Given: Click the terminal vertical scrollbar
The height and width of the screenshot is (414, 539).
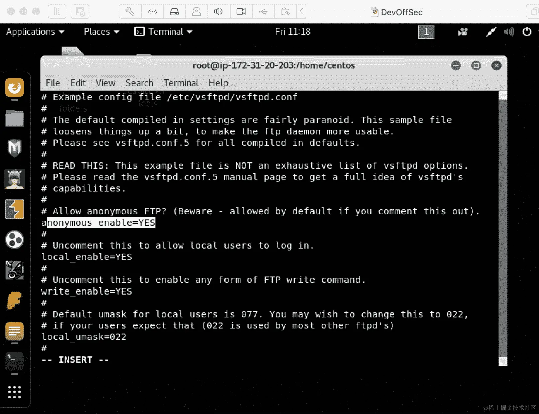Looking at the screenshot, I should tap(503, 228).
